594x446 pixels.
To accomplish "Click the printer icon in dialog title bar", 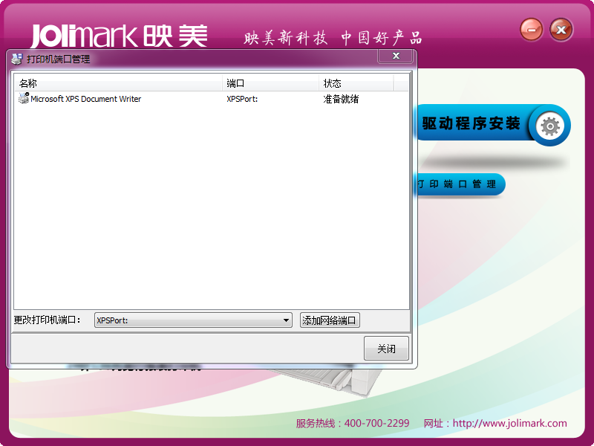I will [x=17, y=59].
